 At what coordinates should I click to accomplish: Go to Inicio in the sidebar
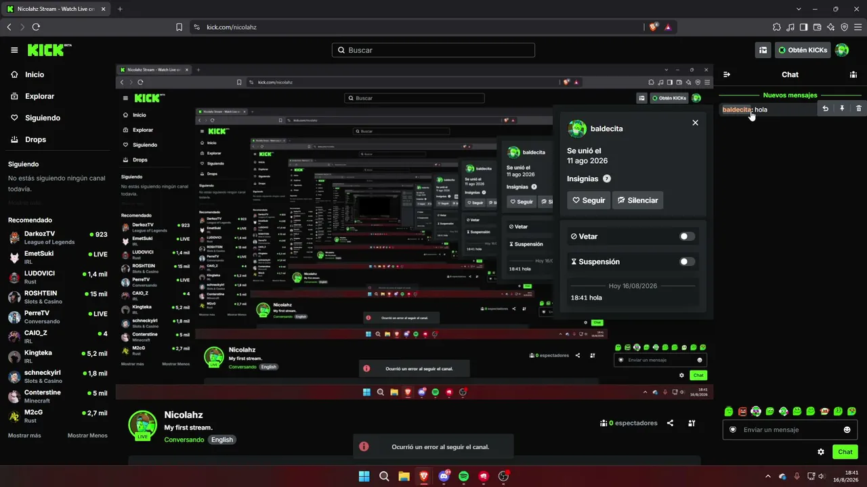click(58, 74)
